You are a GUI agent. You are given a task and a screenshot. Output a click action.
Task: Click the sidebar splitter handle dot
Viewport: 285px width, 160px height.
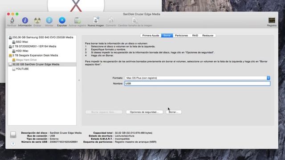[x=79, y=80]
